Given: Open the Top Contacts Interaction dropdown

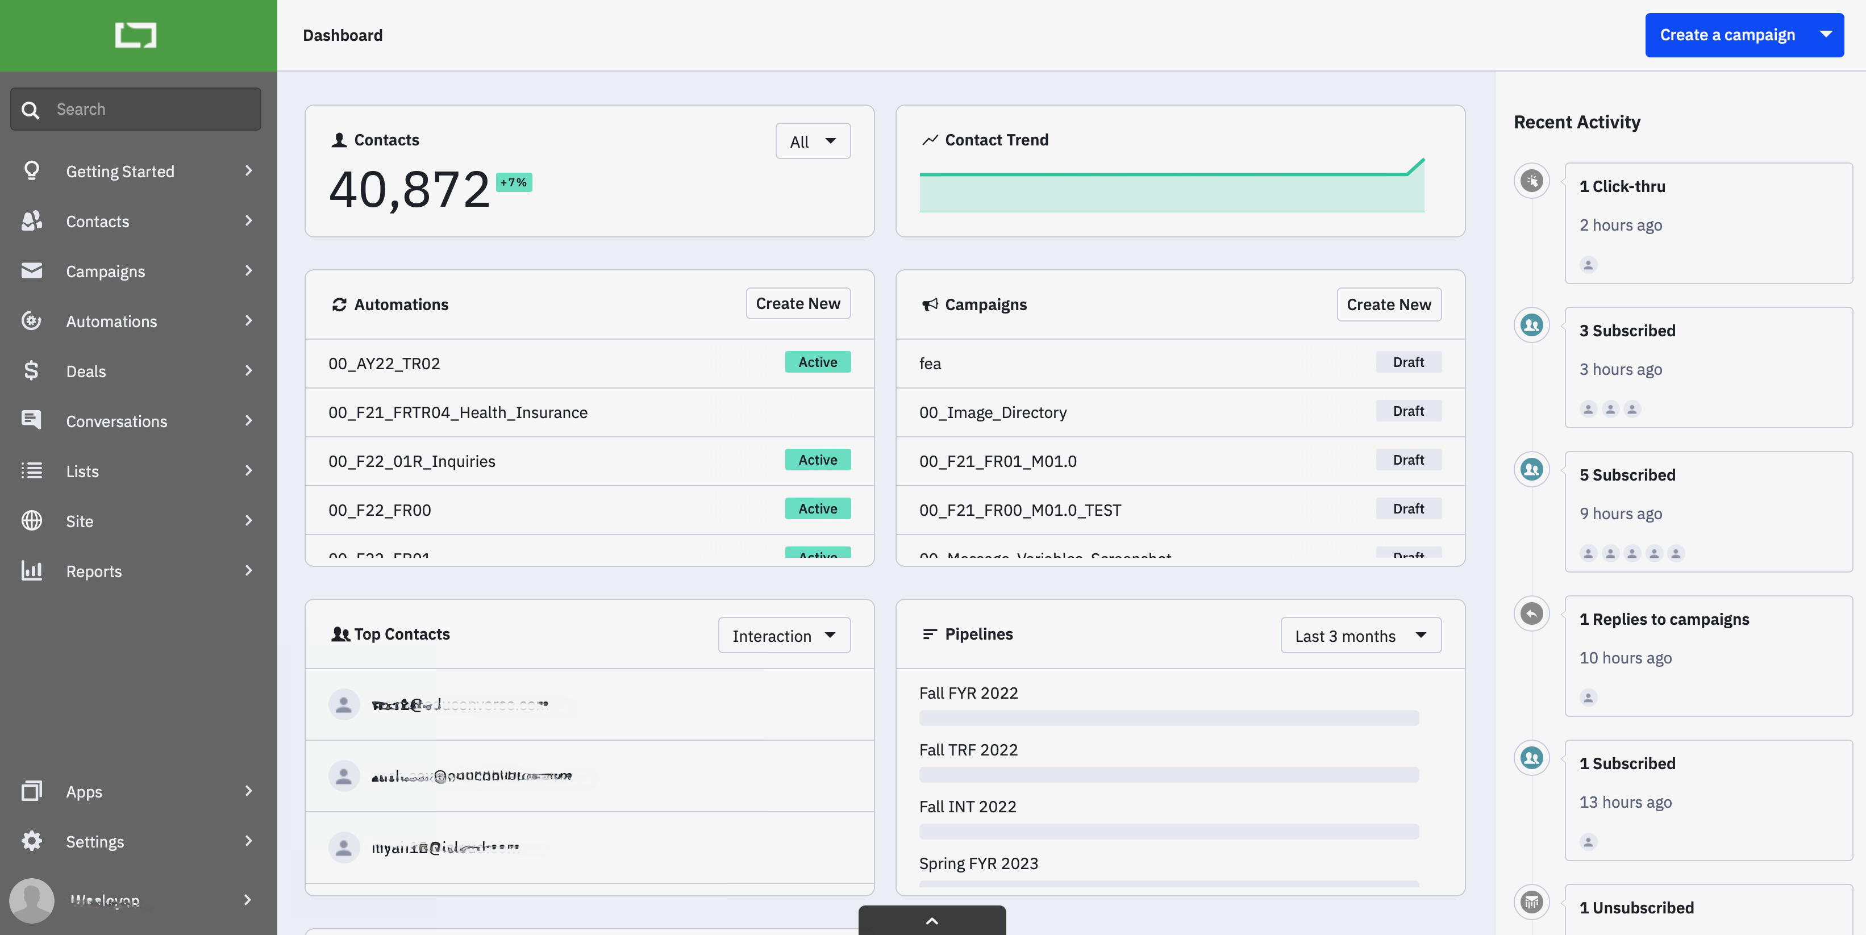Looking at the screenshot, I should [x=784, y=635].
